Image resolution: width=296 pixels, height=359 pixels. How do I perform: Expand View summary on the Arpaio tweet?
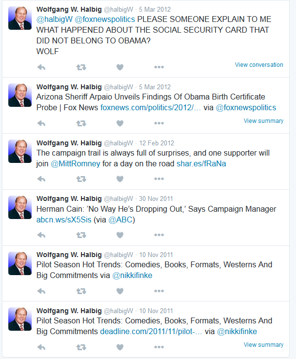(x=263, y=121)
